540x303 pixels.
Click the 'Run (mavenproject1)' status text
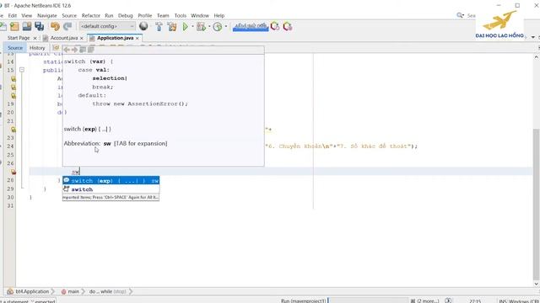point(303,300)
